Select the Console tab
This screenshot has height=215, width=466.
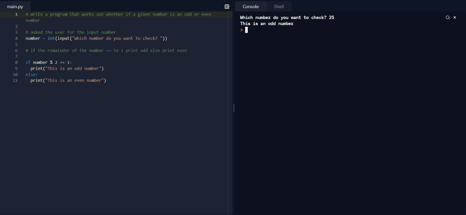[251, 7]
